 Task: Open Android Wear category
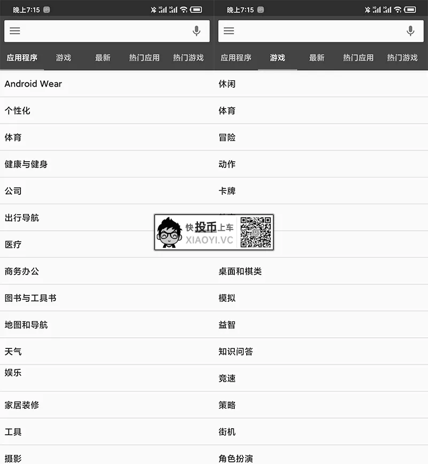click(107, 83)
